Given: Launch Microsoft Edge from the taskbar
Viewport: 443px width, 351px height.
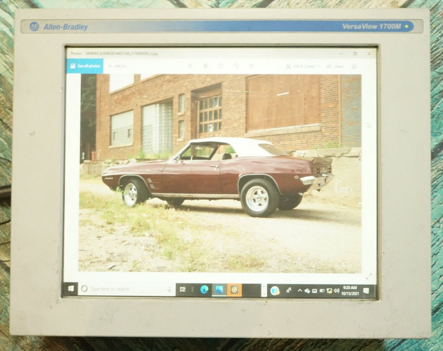Looking at the screenshot, I should (204, 289).
